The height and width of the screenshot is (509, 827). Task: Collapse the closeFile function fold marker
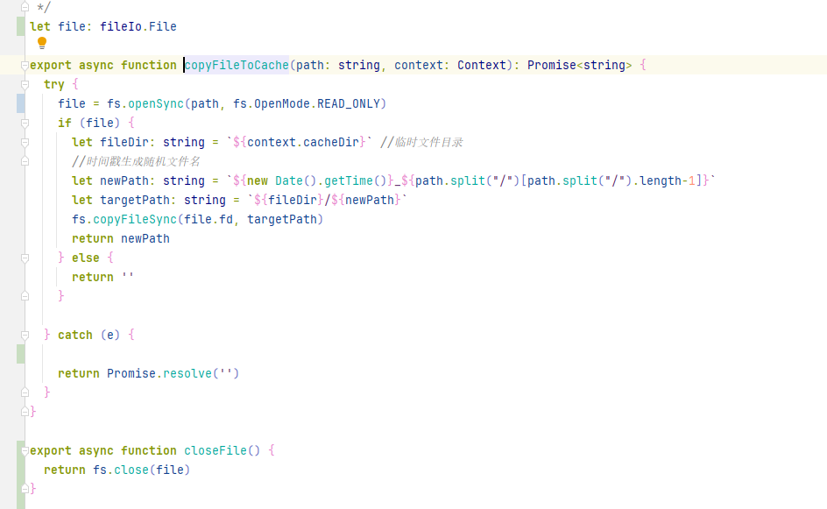point(25,450)
